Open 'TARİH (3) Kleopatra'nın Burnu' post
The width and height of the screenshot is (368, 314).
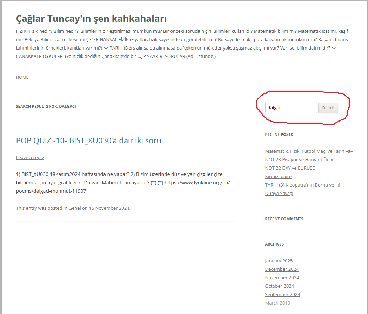302,185
